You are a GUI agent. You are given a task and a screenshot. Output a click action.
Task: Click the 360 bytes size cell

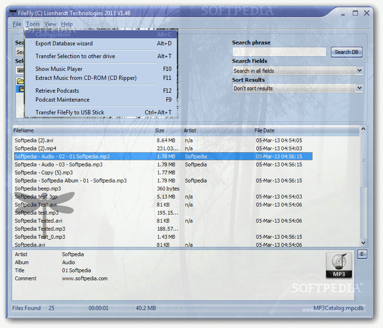[168, 189]
